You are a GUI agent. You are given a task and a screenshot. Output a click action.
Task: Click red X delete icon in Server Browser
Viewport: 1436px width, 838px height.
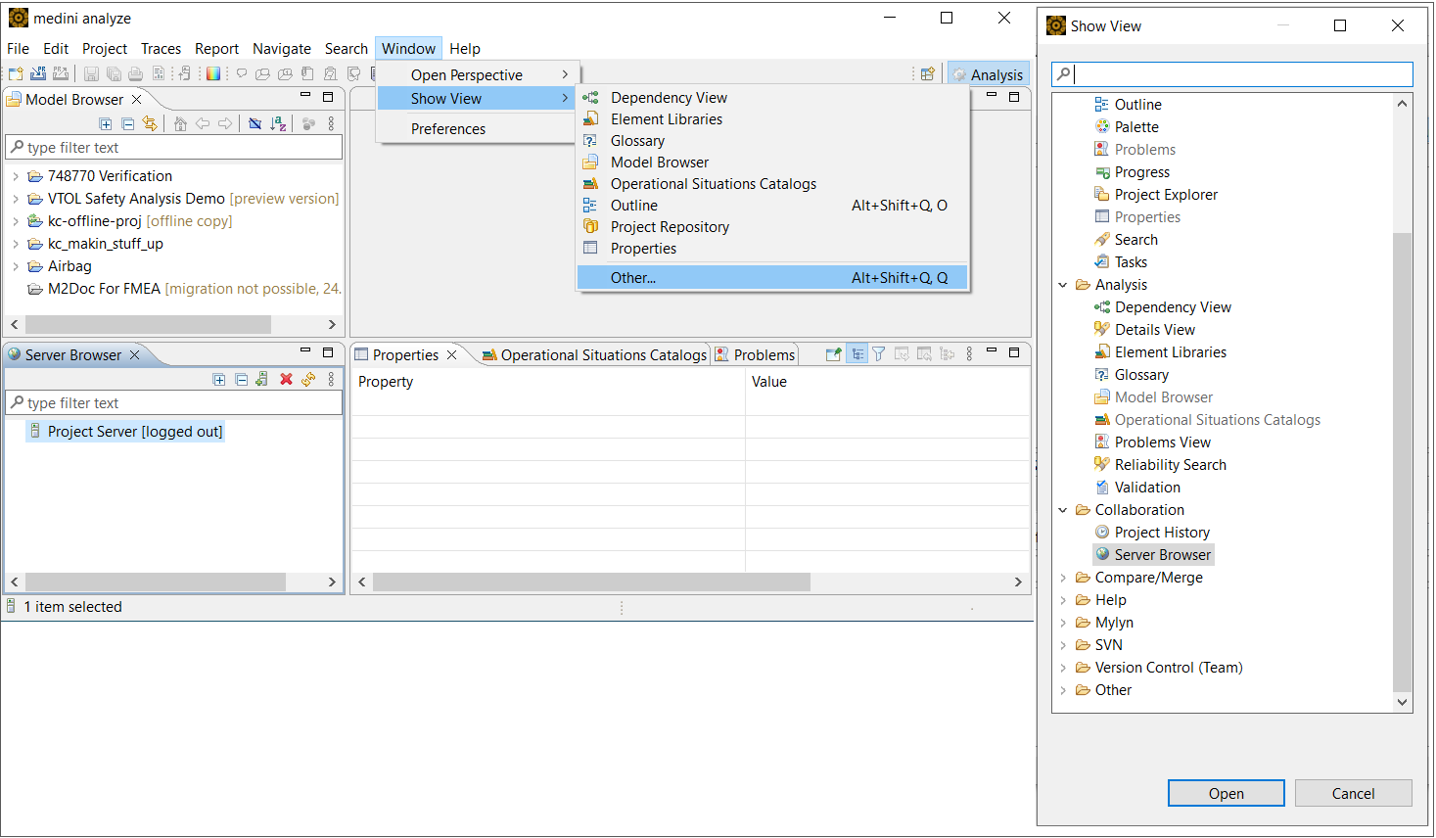pyautogui.click(x=286, y=380)
